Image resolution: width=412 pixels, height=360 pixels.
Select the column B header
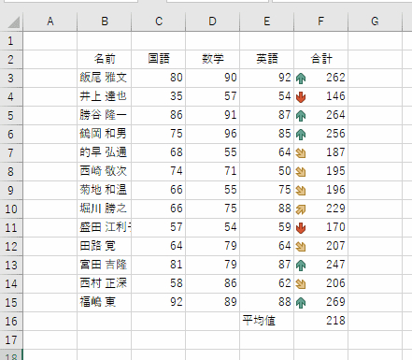point(105,22)
